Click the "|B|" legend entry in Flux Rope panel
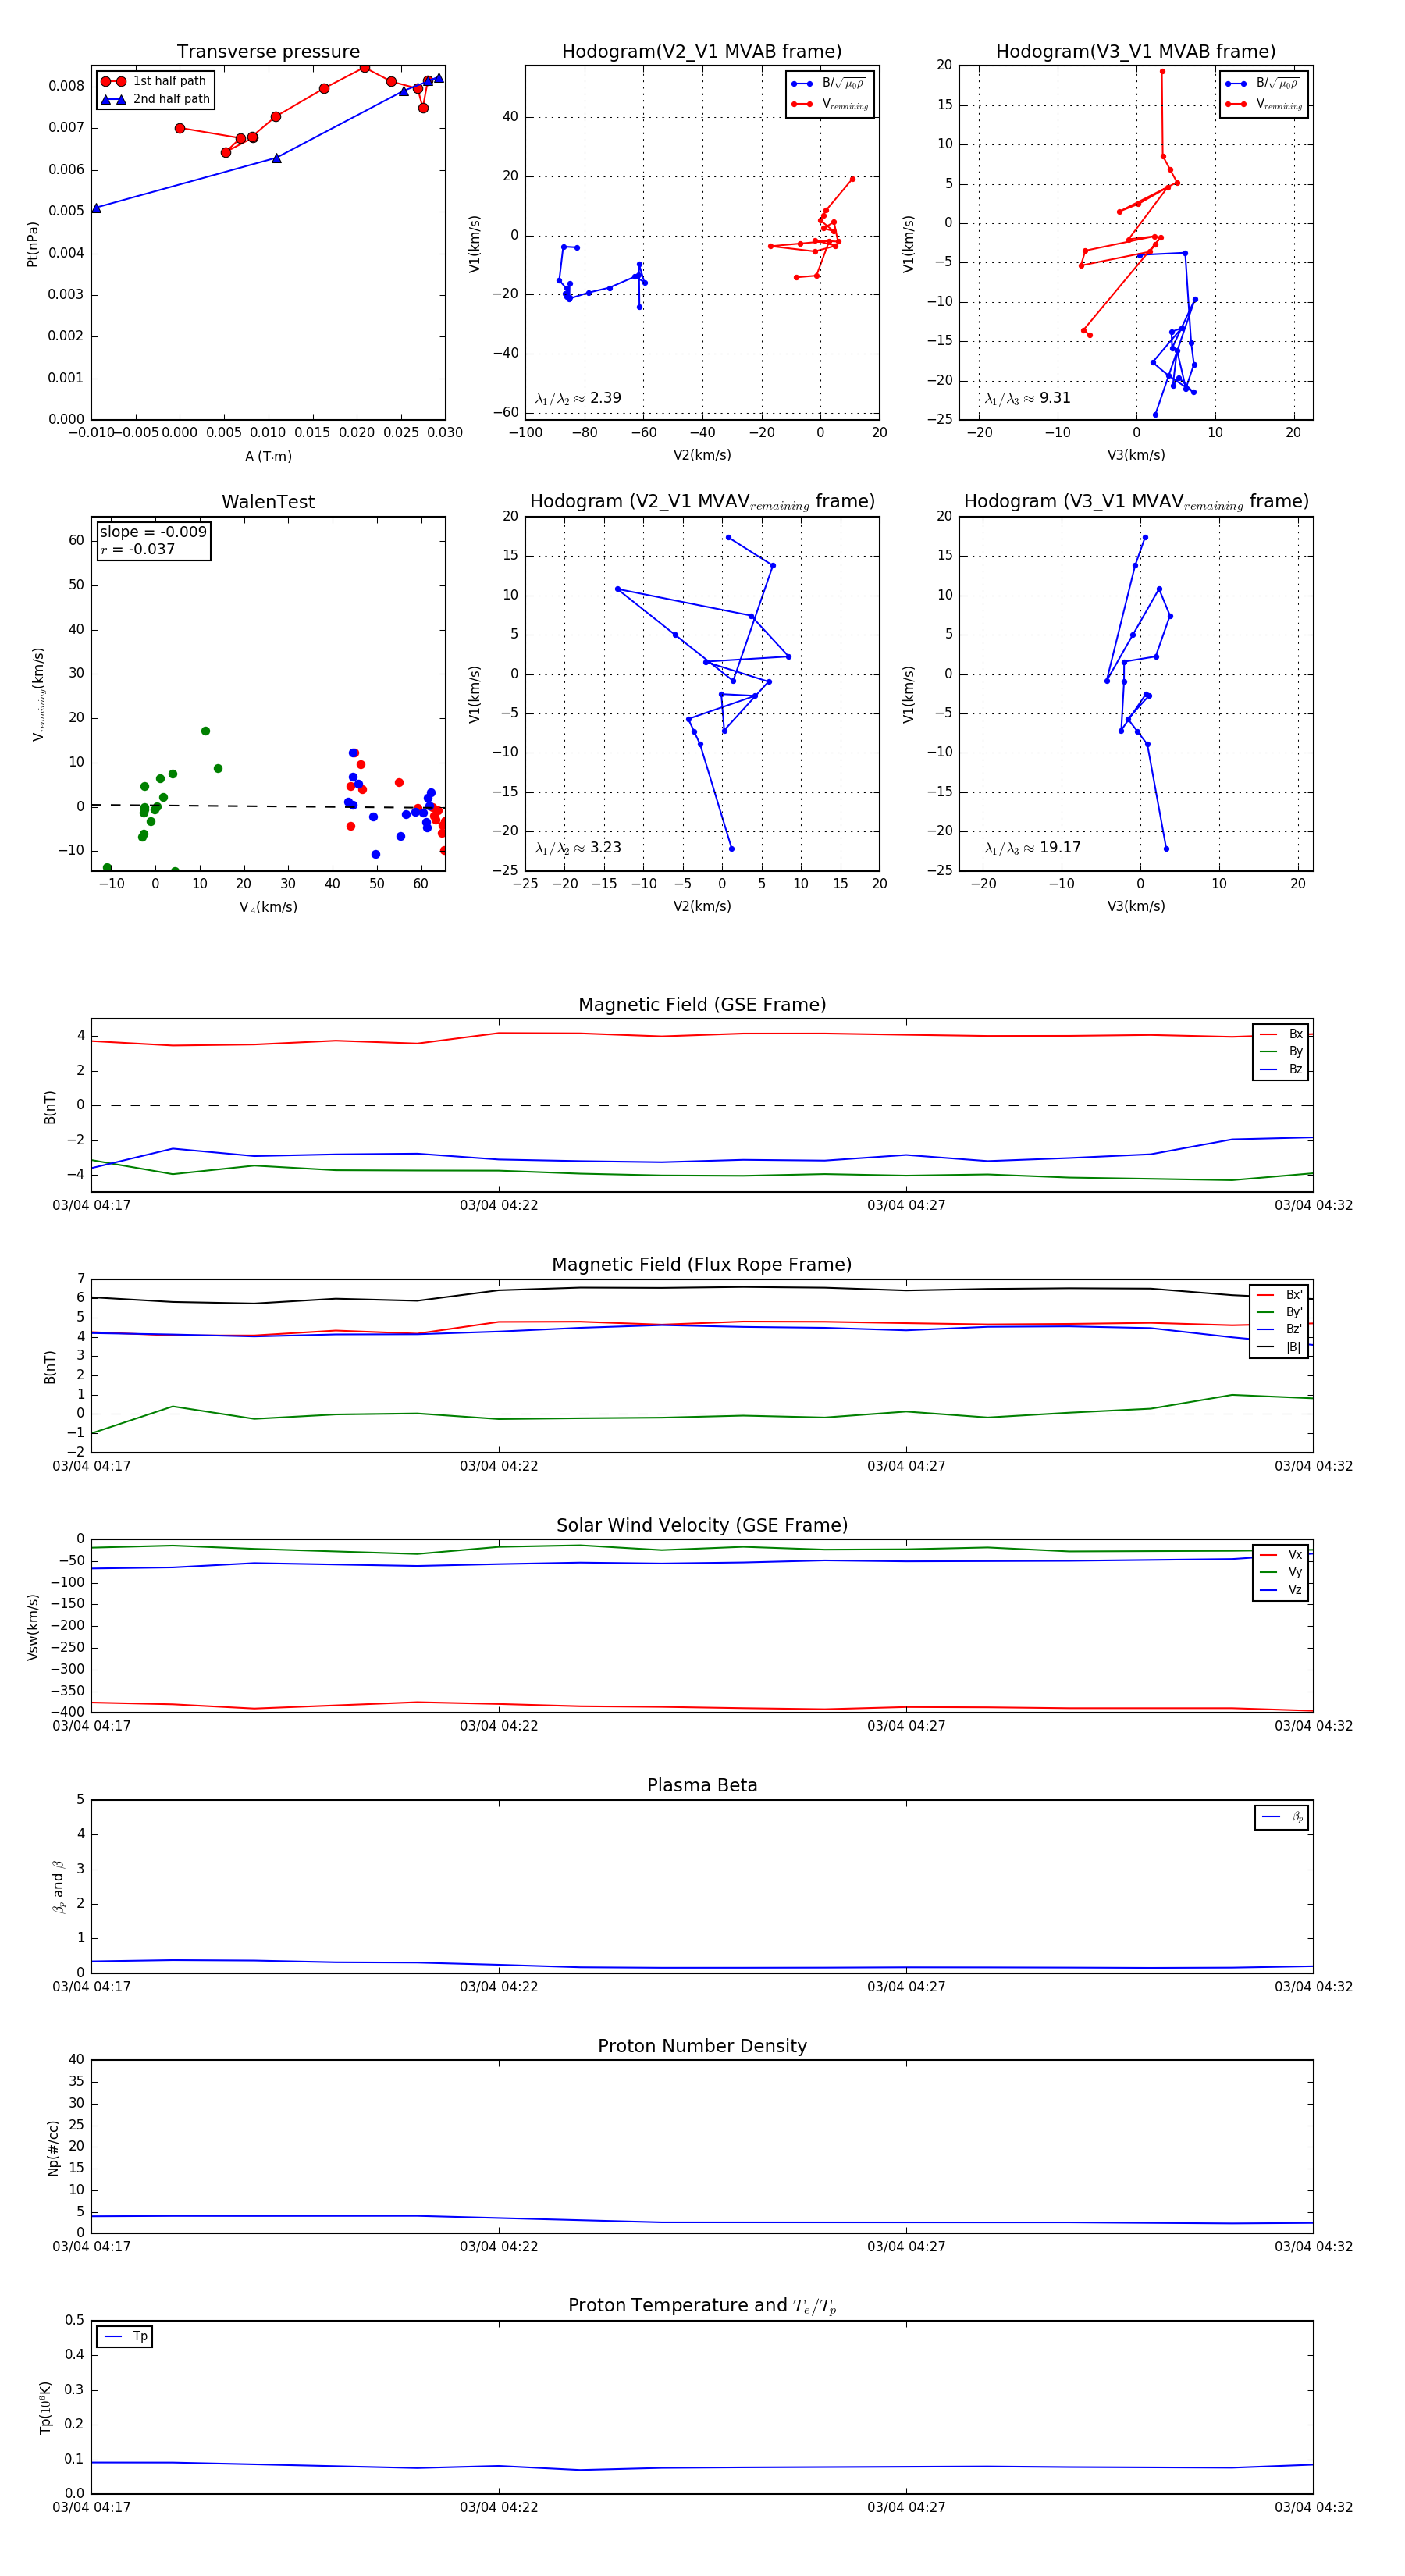The image size is (1405, 2576). point(1279,1347)
